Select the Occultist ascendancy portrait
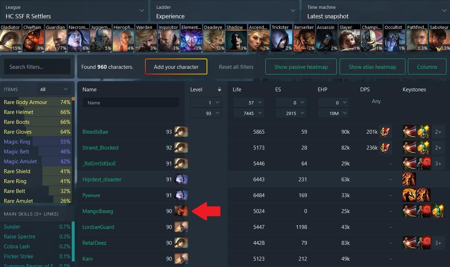This screenshot has height=267, width=450. 394,38
